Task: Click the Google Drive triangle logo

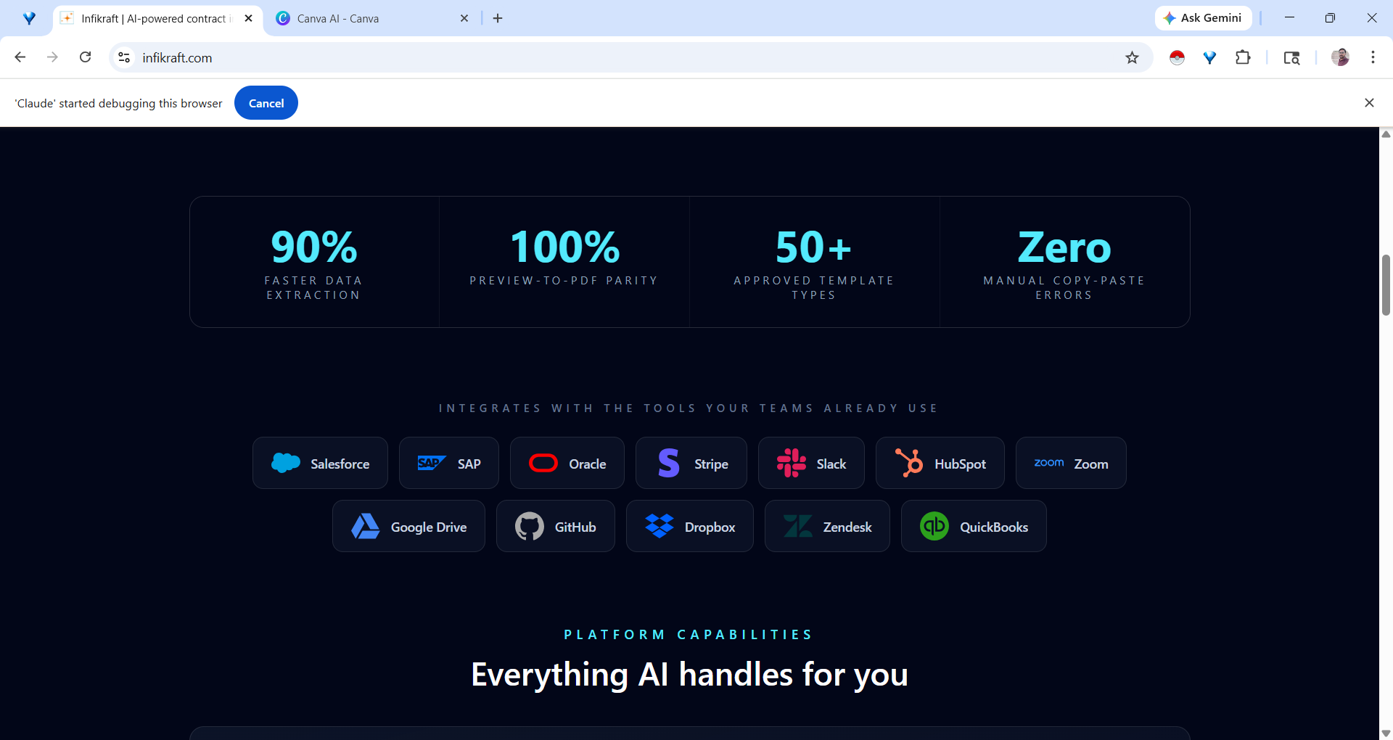Action: (x=366, y=526)
